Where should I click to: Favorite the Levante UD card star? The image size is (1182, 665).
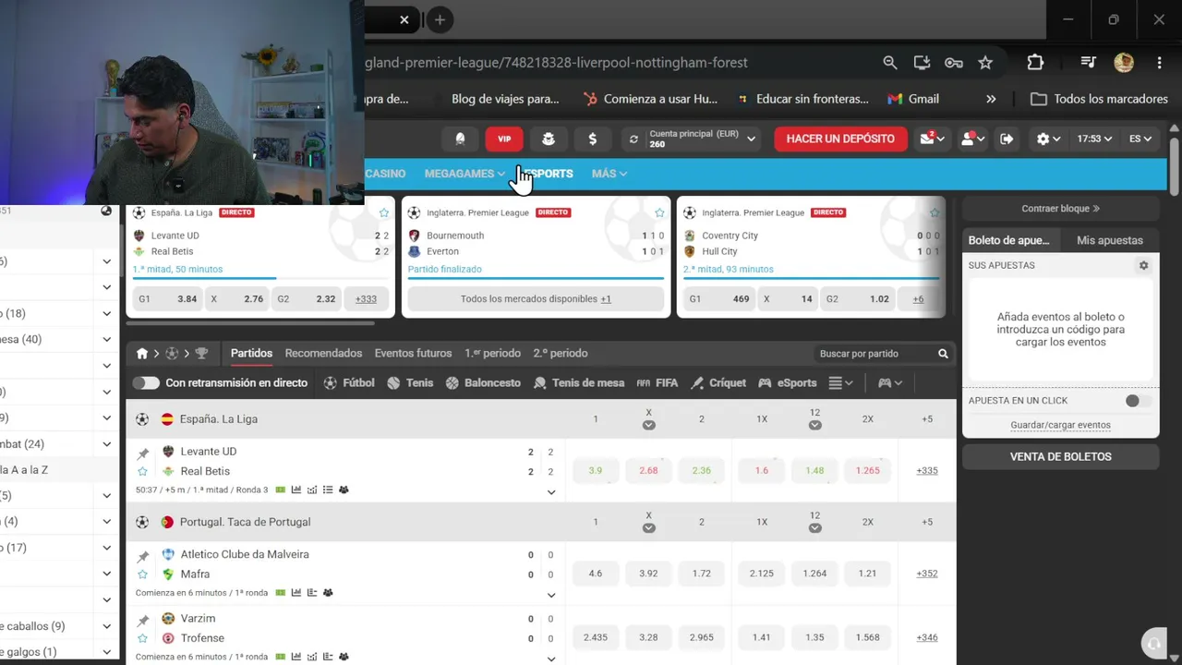tap(384, 212)
